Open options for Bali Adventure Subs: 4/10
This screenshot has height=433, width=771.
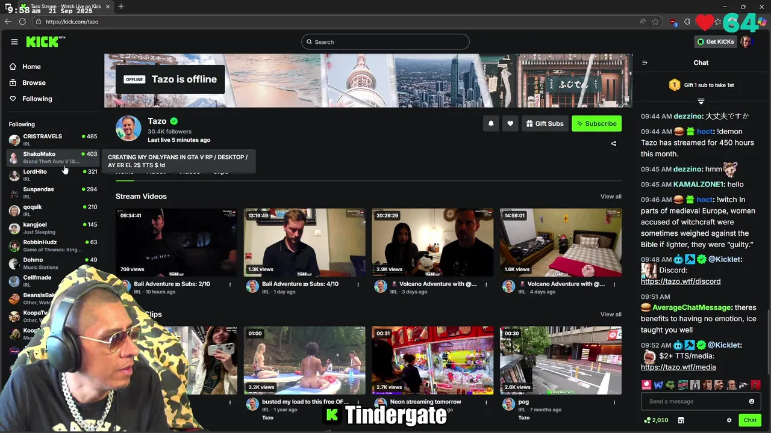pyautogui.click(x=358, y=284)
